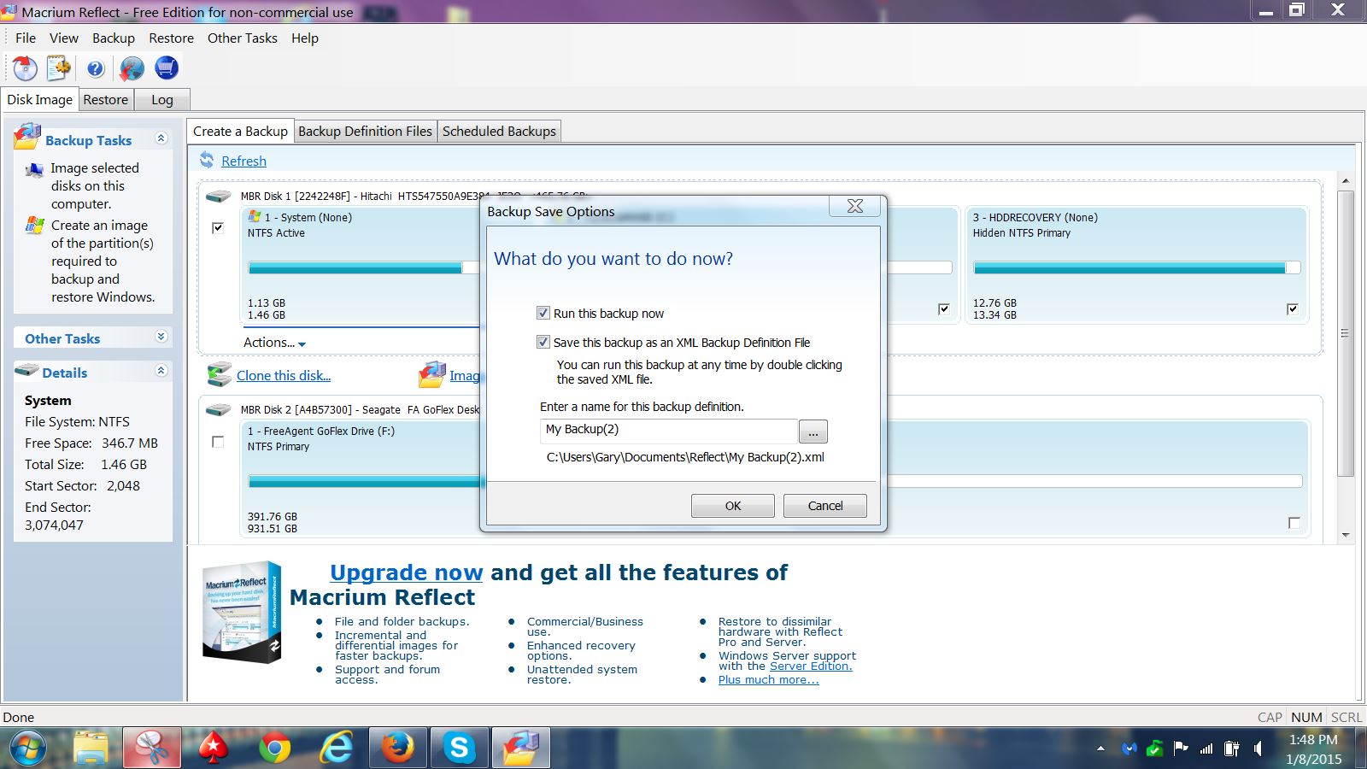The width and height of the screenshot is (1367, 769).
Task: Expand the Other Tasks panel
Action: click(x=161, y=337)
